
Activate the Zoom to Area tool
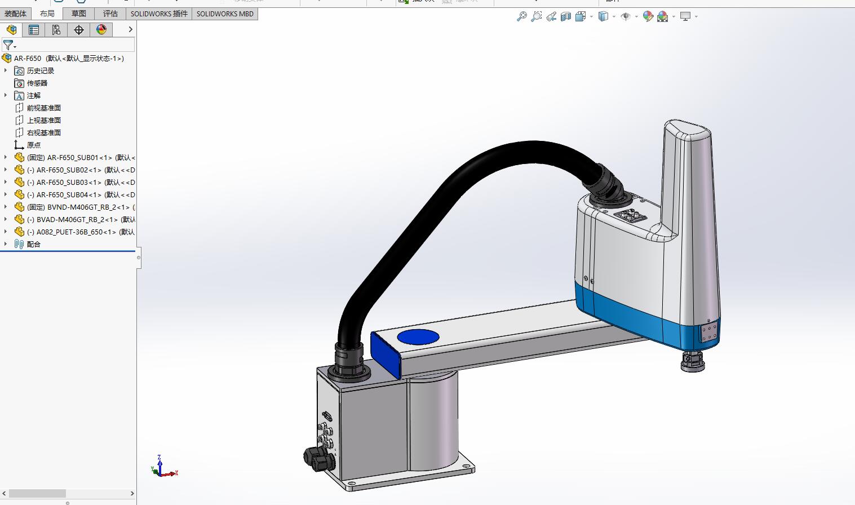click(537, 16)
